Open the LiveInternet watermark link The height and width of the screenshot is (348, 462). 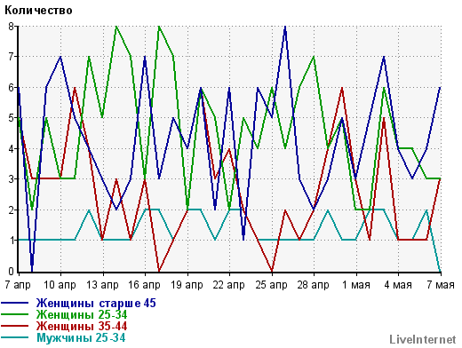coord(423,339)
